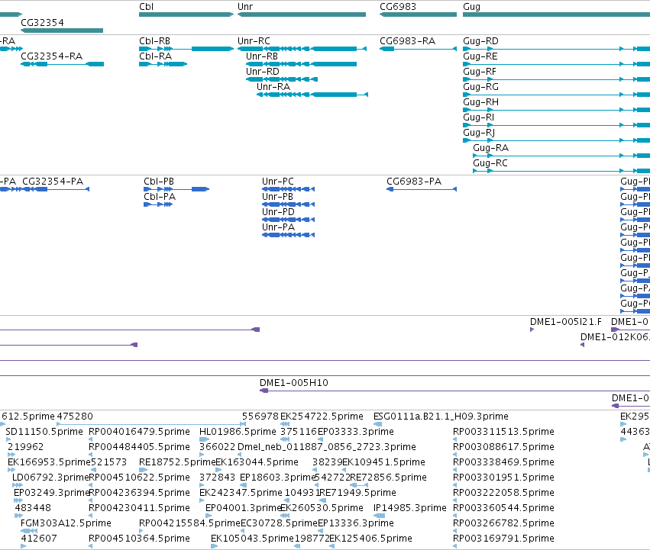Click the Gug-RE transcript label

coord(480,56)
